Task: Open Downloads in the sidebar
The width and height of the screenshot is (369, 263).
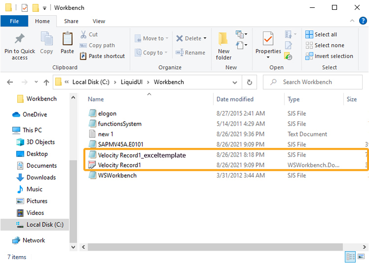Action: (x=36, y=177)
